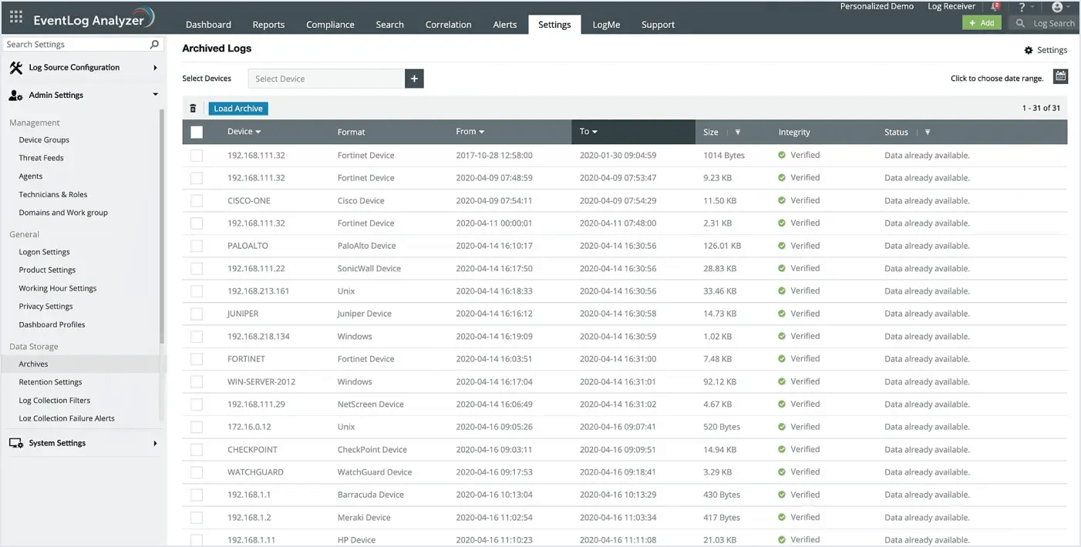Open the Select Device dropdown field
Viewport: 1081px width, 547px height.
point(326,79)
